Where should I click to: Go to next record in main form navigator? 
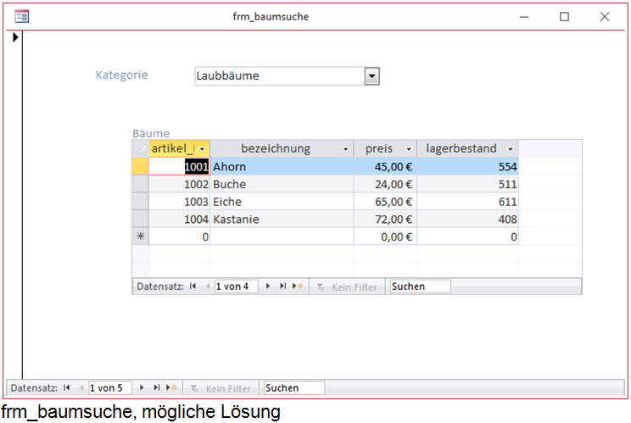[x=142, y=387]
